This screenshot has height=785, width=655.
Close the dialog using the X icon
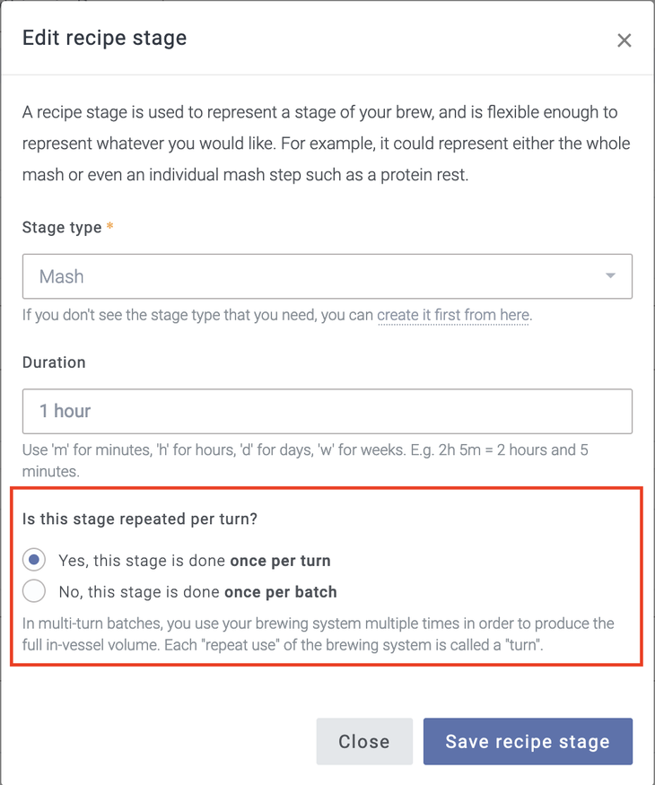click(624, 40)
